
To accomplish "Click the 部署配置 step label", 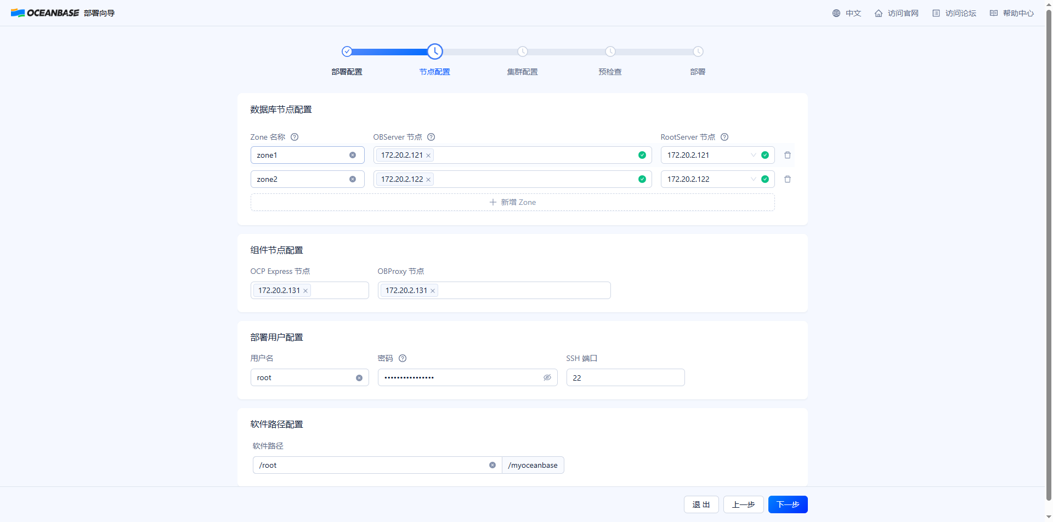I will [347, 72].
